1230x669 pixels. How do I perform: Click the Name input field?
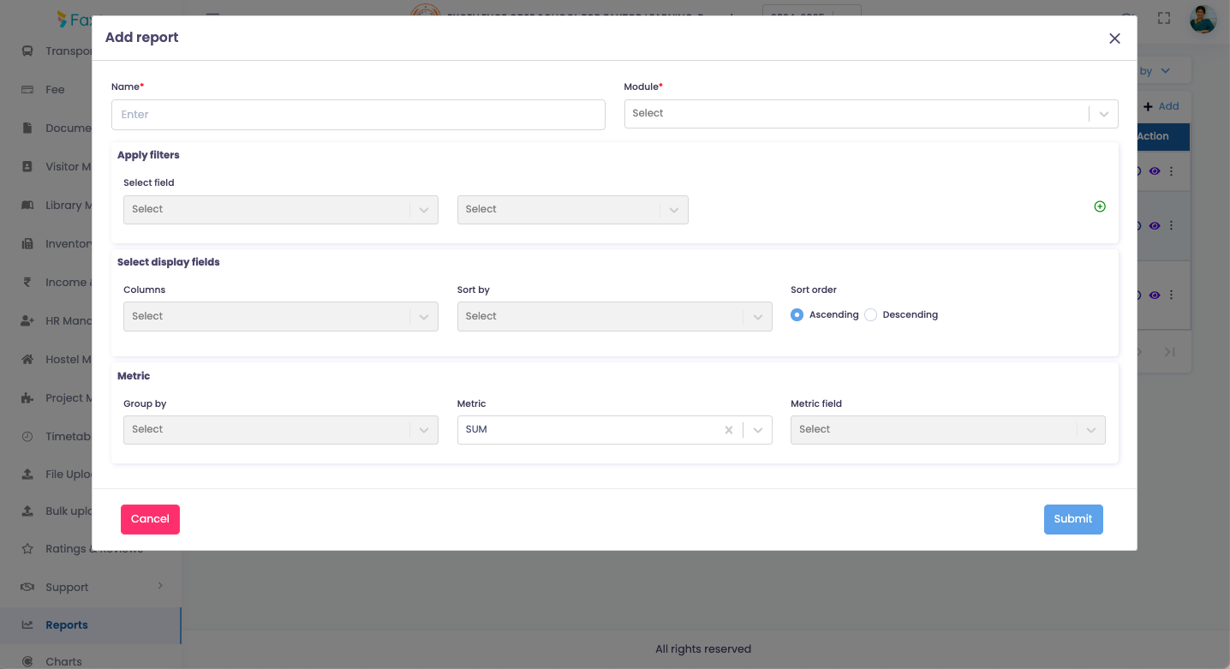(x=358, y=115)
